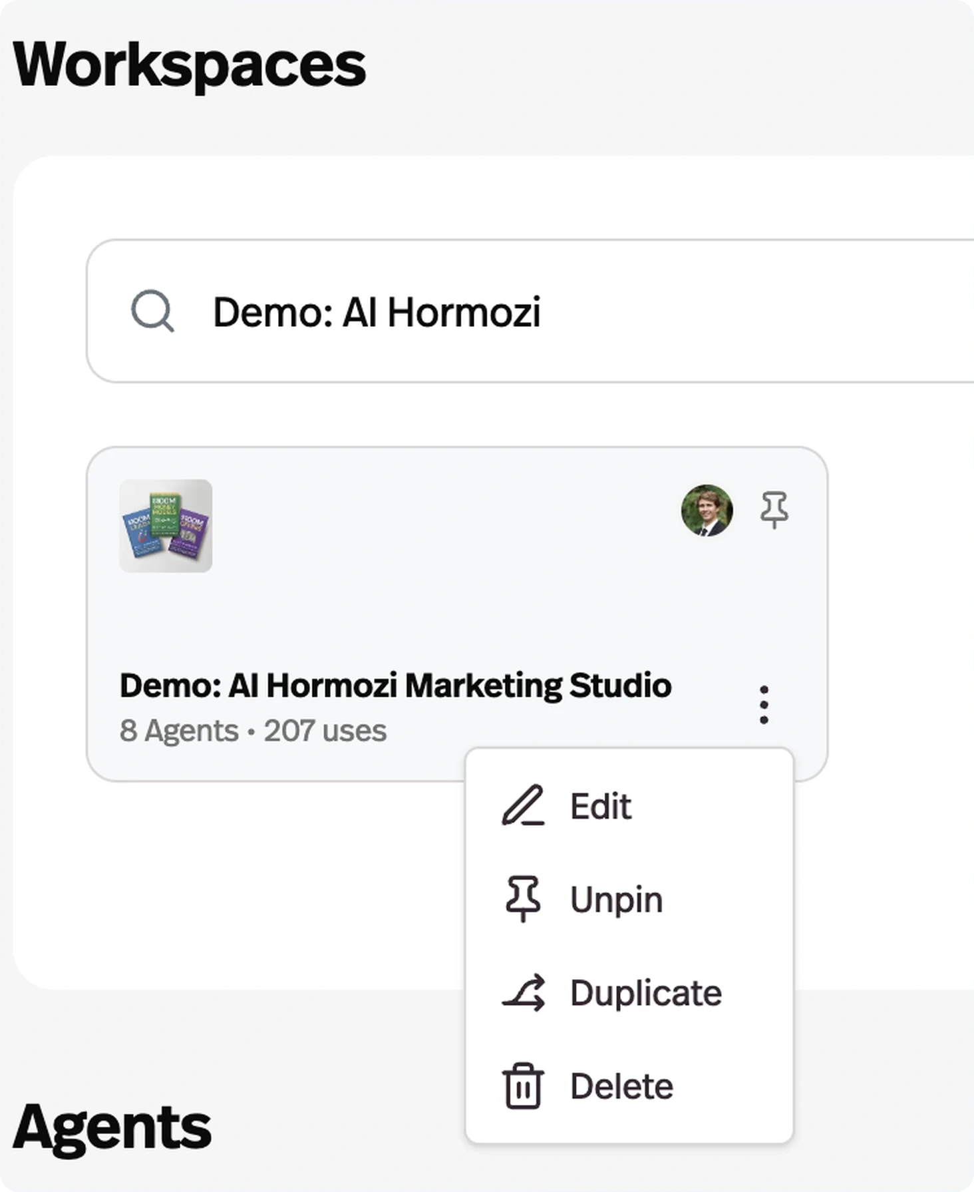Select Duplicate from the context menu

click(x=629, y=992)
